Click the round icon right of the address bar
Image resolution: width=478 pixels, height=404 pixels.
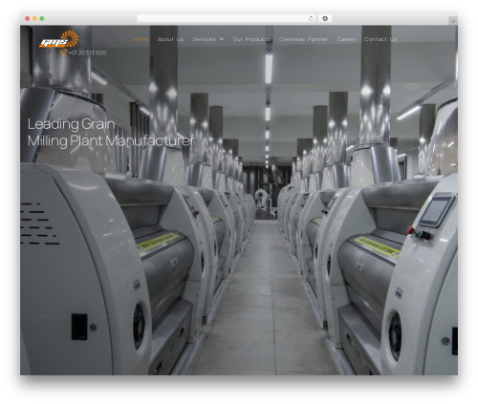point(325,18)
